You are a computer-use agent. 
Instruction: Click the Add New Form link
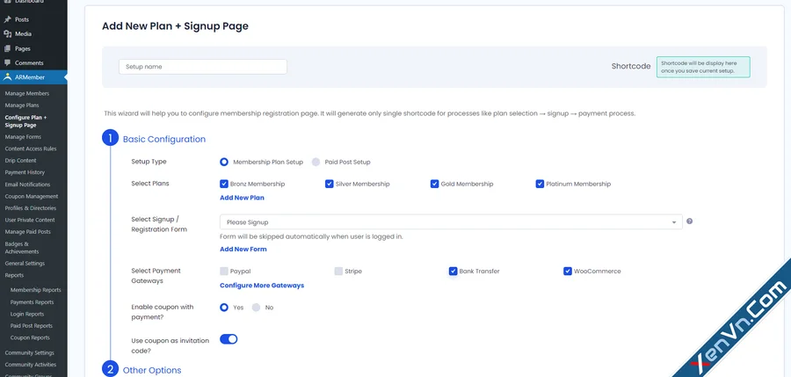(243, 250)
